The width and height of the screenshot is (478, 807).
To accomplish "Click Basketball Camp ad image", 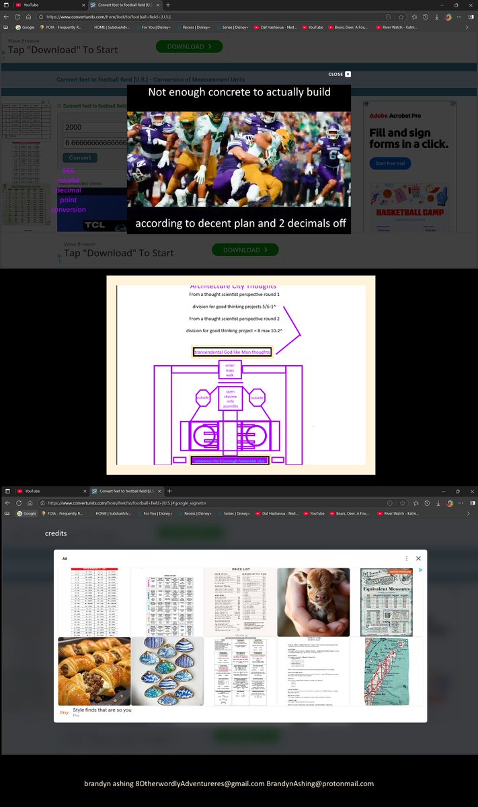I will coord(410,208).
